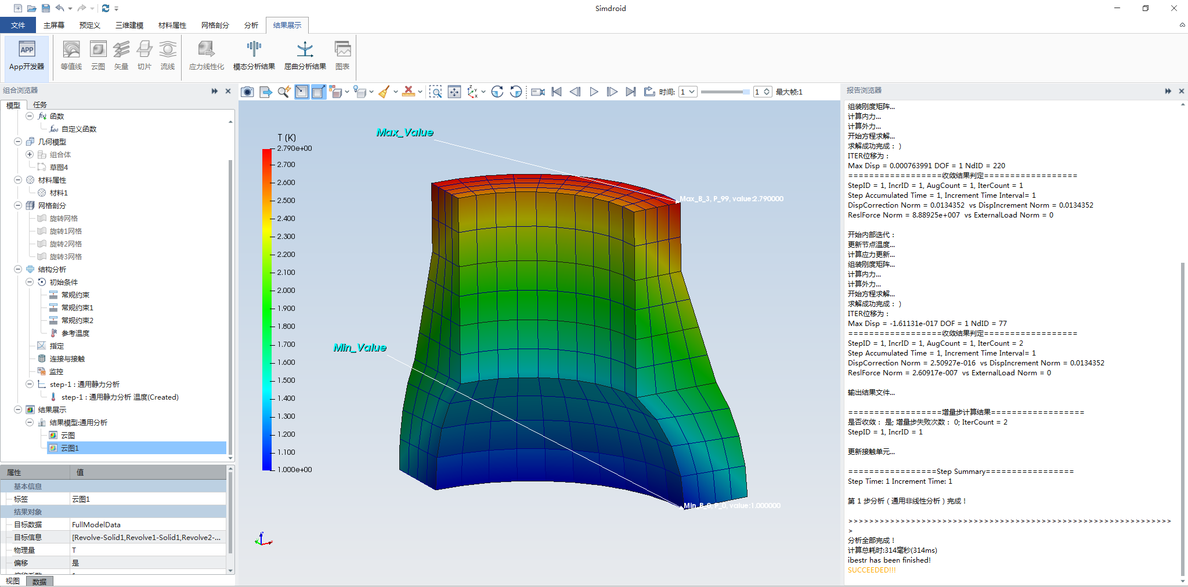Click the video camera record icon
Viewport: 1188px width, 587px height.
click(538, 92)
